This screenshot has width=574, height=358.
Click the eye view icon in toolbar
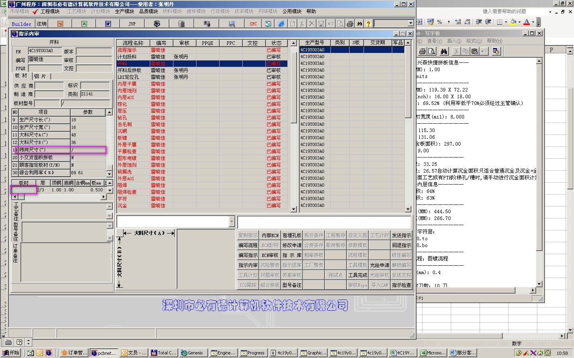[157, 24]
